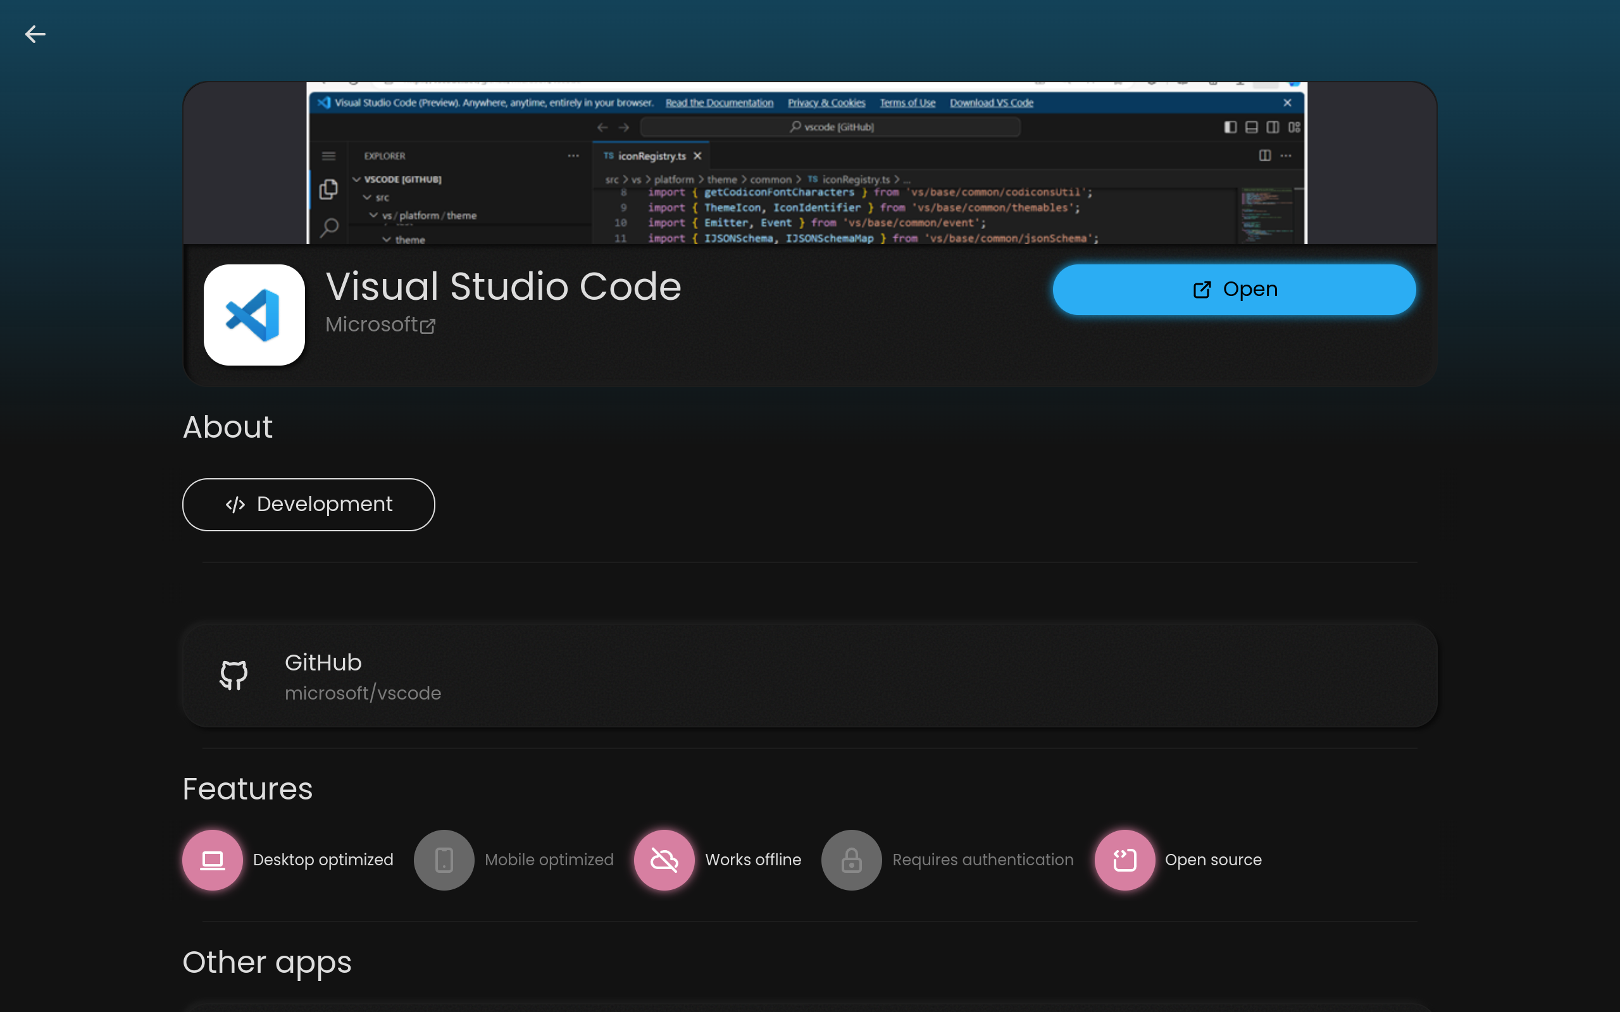The width and height of the screenshot is (1620, 1012).
Task: Click the external link icon beside Microsoft
Action: 428,326
